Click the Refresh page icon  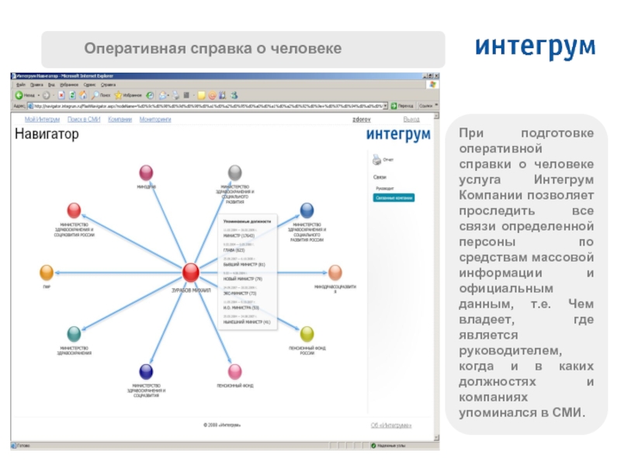72,95
